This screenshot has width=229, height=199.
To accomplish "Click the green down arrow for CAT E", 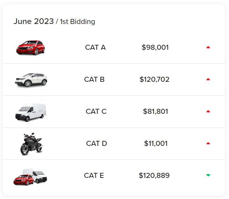I will 208,175.
